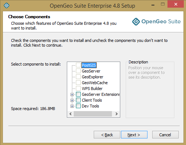Expand the Dev Tools tree node

(72, 106)
